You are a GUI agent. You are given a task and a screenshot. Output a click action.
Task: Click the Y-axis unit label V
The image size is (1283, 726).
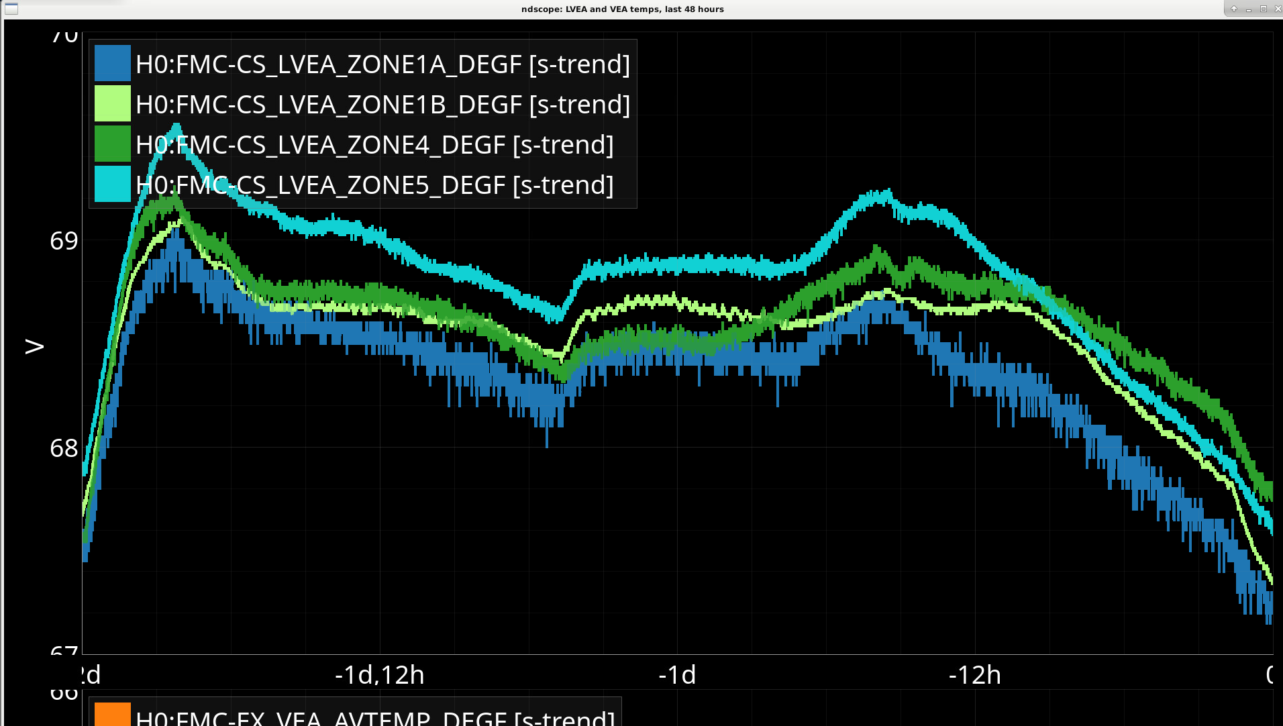34,346
